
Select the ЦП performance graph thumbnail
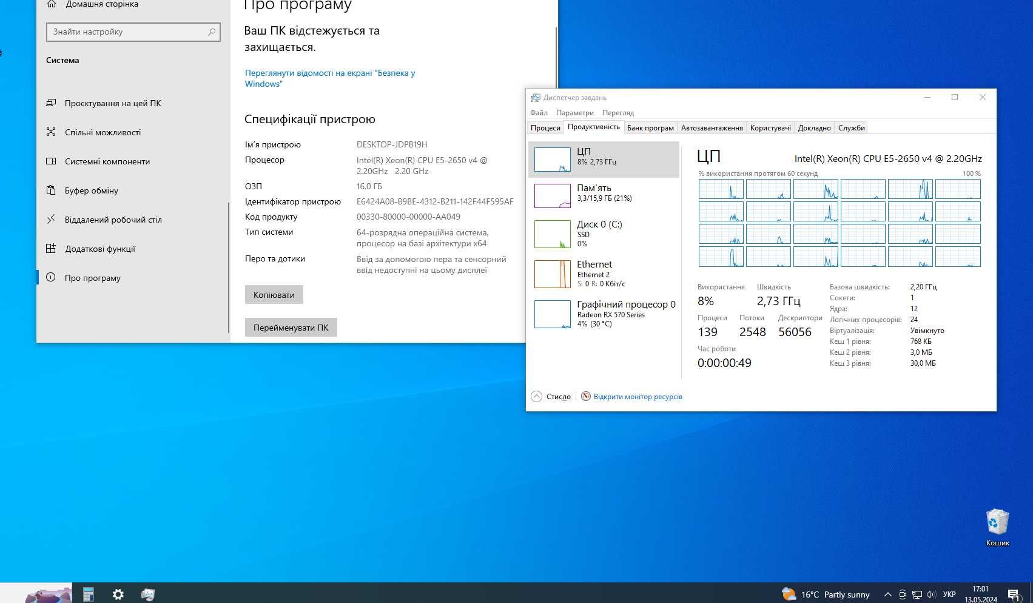coord(552,160)
